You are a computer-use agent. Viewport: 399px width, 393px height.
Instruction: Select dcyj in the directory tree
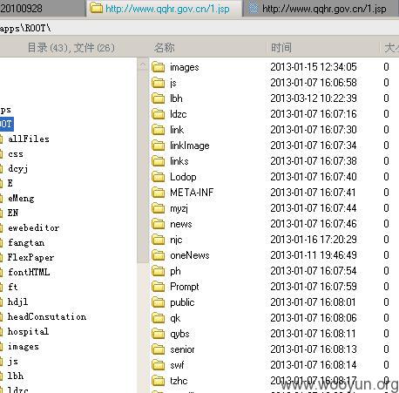point(18,169)
